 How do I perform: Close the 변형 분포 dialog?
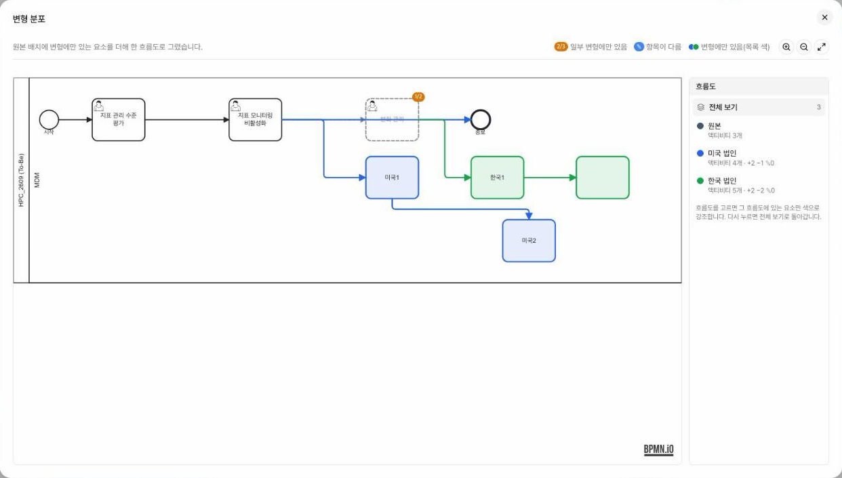(x=824, y=18)
